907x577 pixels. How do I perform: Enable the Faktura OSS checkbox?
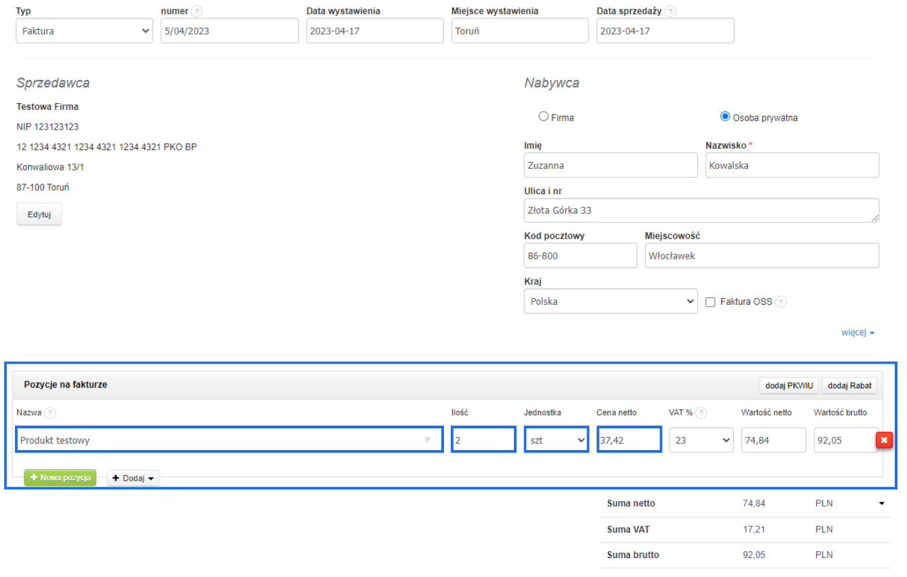click(x=711, y=302)
